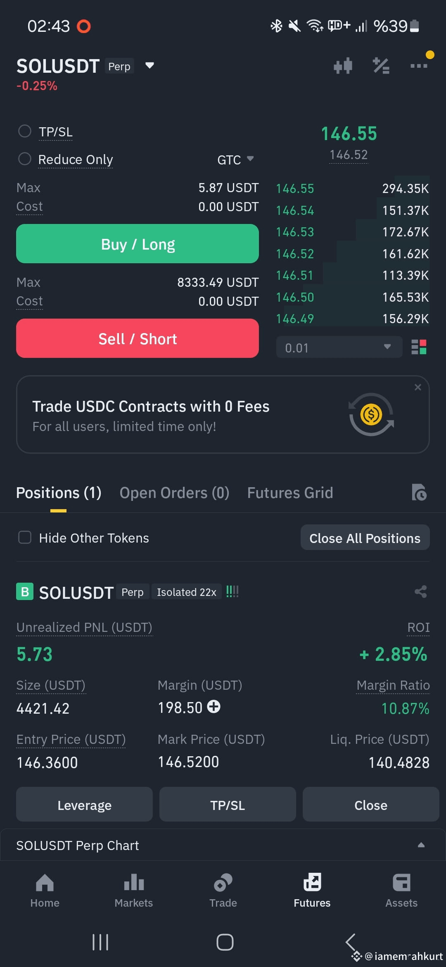The image size is (446, 967).
Task: Open the candlestick chart icon
Action: coord(343,66)
